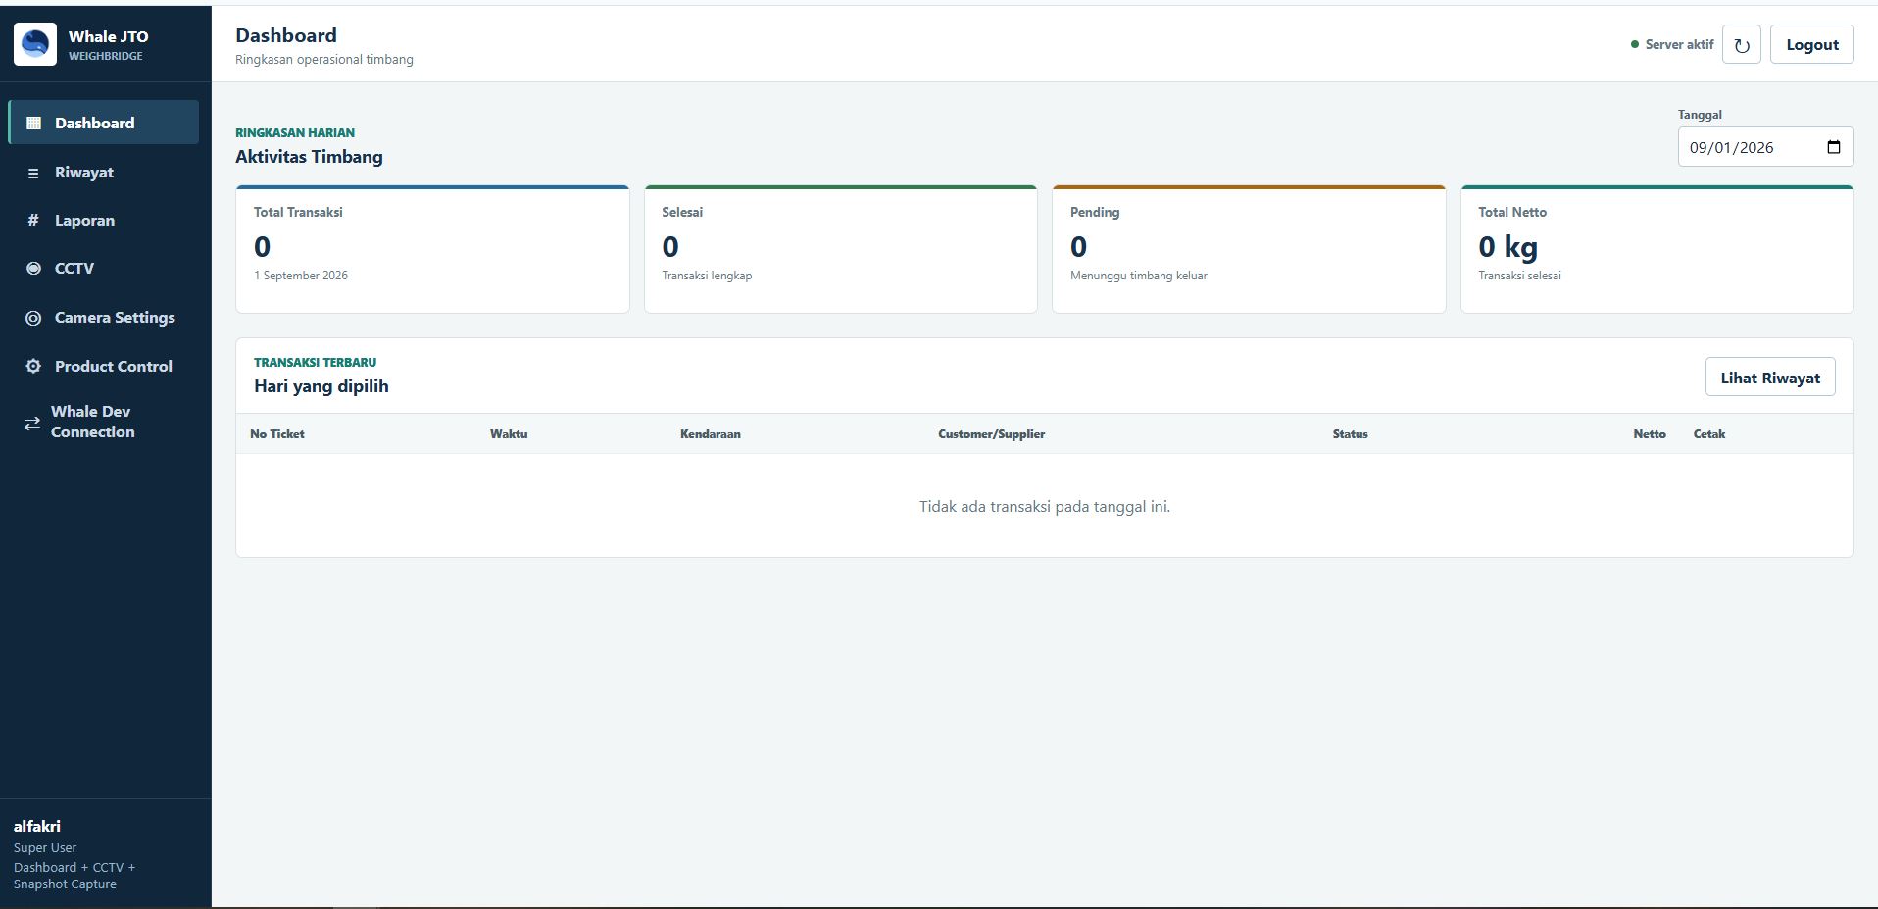
Task: Select the Dashboard sidebar entry
Action: pos(103,123)
